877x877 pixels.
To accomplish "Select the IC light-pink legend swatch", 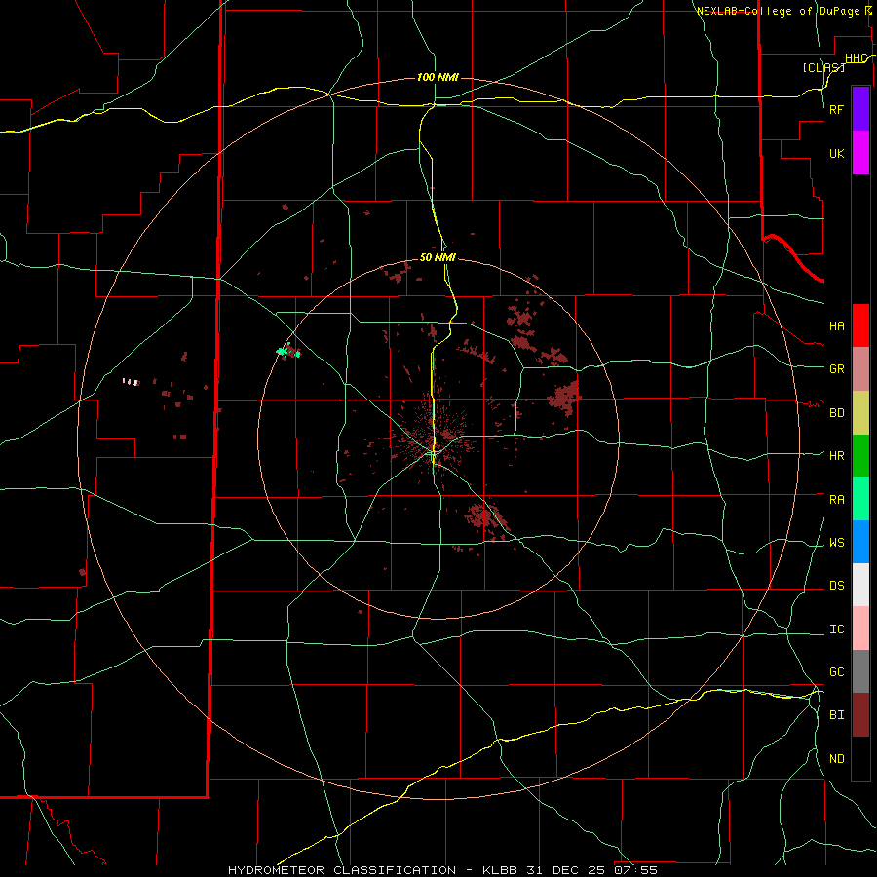I will 860,629.
